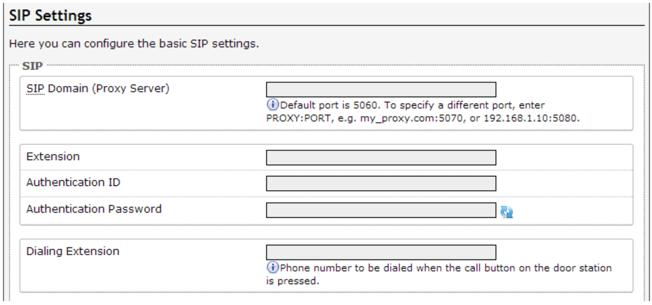Click the Authentication Password input box
This screenshot has height=305, width=652.
pyautogui.click(x=381, y=210)
